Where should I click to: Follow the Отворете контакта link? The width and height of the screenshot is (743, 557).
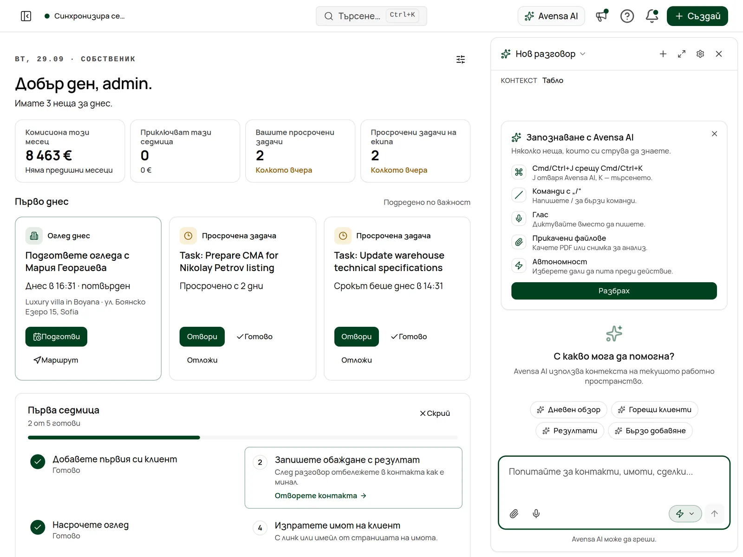[x=320, y=496]
